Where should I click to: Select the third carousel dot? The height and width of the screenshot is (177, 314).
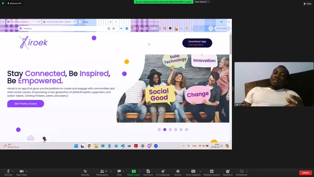point(170,129)
